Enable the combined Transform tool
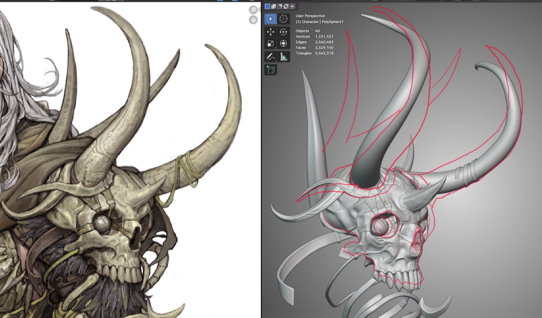The height and width of the screenshot is (318, 542). (x=283, y=44)
